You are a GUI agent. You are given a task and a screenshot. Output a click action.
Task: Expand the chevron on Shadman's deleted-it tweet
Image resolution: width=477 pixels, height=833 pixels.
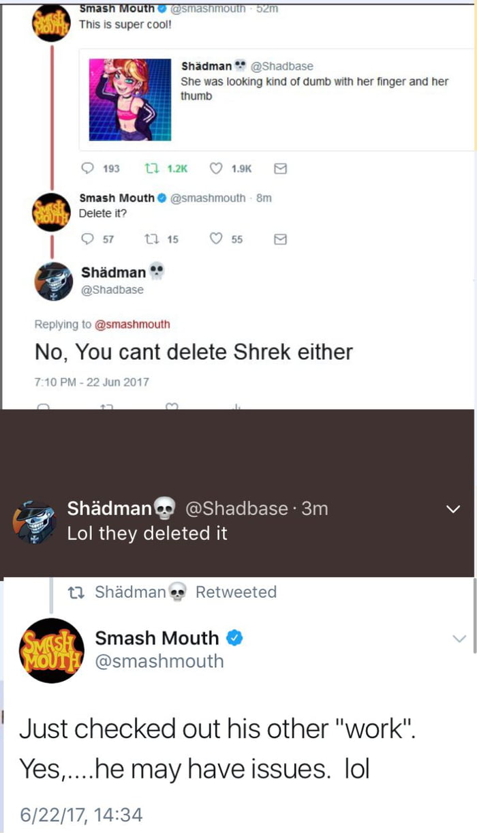pos(452,508)
